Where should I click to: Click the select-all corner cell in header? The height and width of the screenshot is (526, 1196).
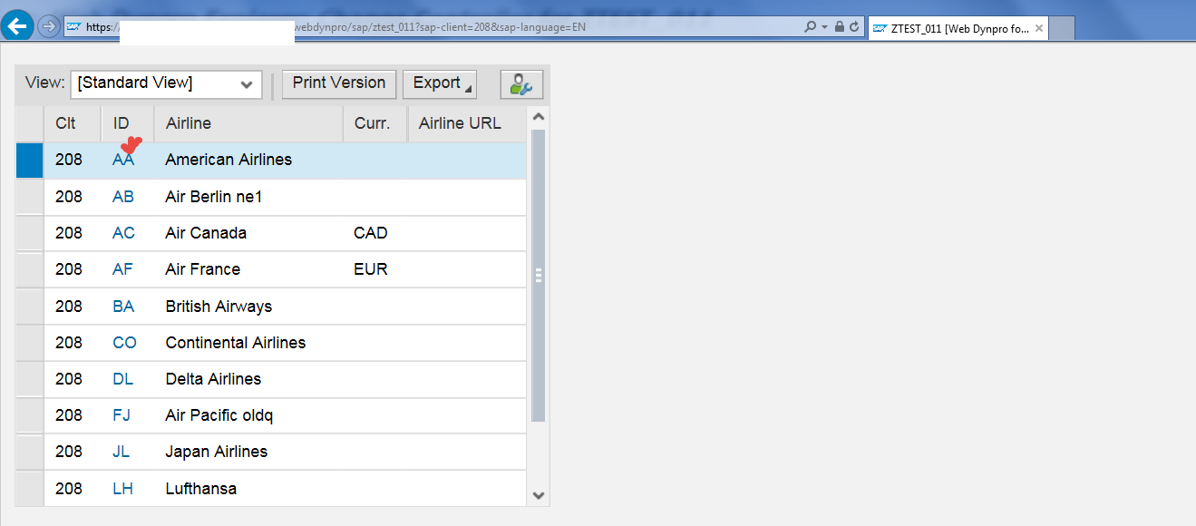click(x=30, y=124)
